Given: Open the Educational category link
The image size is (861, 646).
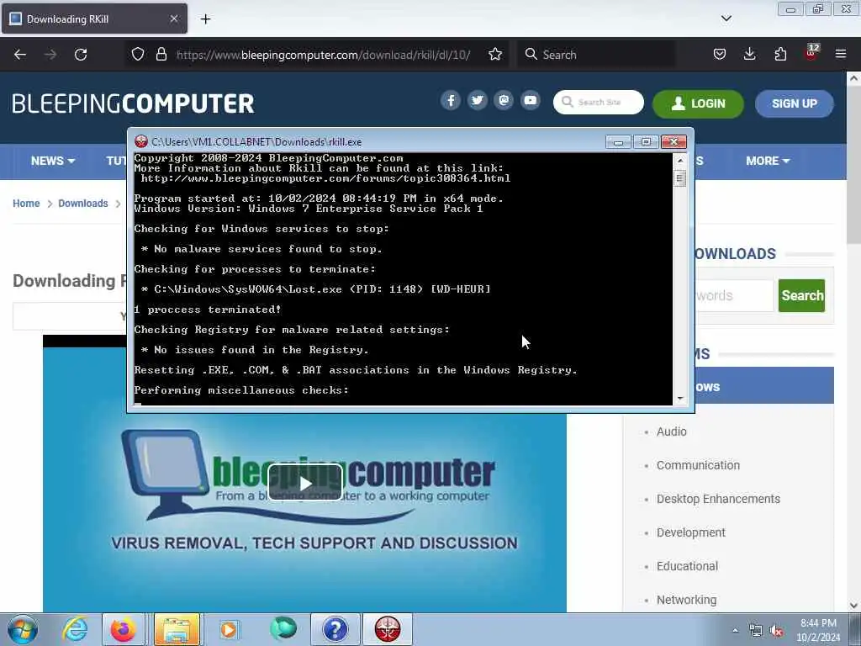Looking at the screenshot, I should click(x=687, y=566).
